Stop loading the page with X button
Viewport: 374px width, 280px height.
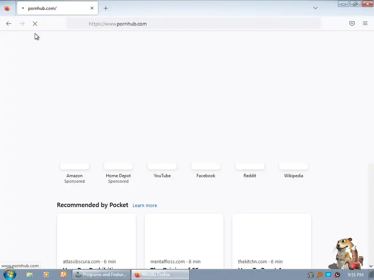tap(35, 24)
